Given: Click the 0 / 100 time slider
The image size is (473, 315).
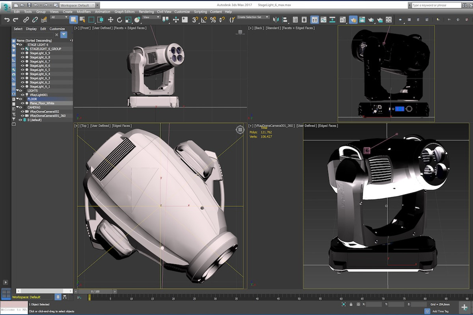Looking at the screenshot, I should click(x=95, y=291).
